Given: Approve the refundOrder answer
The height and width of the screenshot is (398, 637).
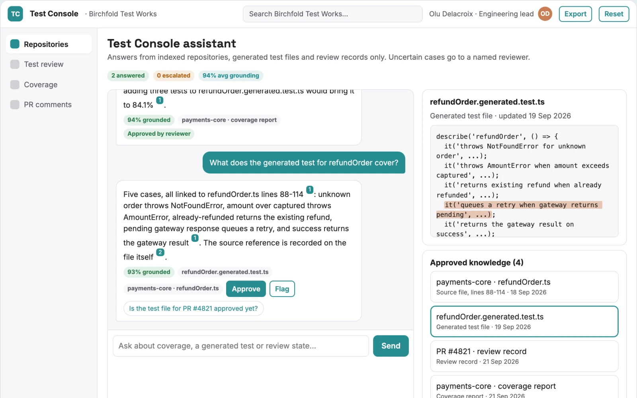Looking at the screenshot, I should pyautogui.click(x=246, y=289).
